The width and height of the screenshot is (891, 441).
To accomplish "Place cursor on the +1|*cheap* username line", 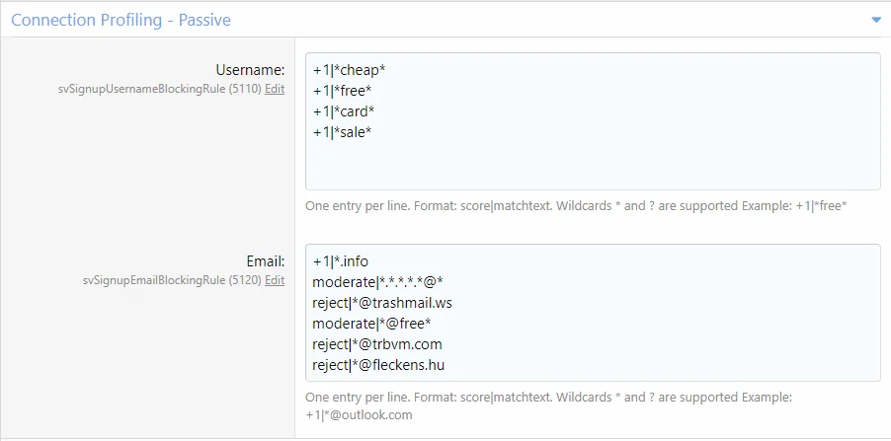I will point(349,70).
